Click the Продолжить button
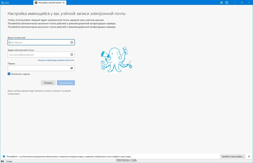 [66, 83]
